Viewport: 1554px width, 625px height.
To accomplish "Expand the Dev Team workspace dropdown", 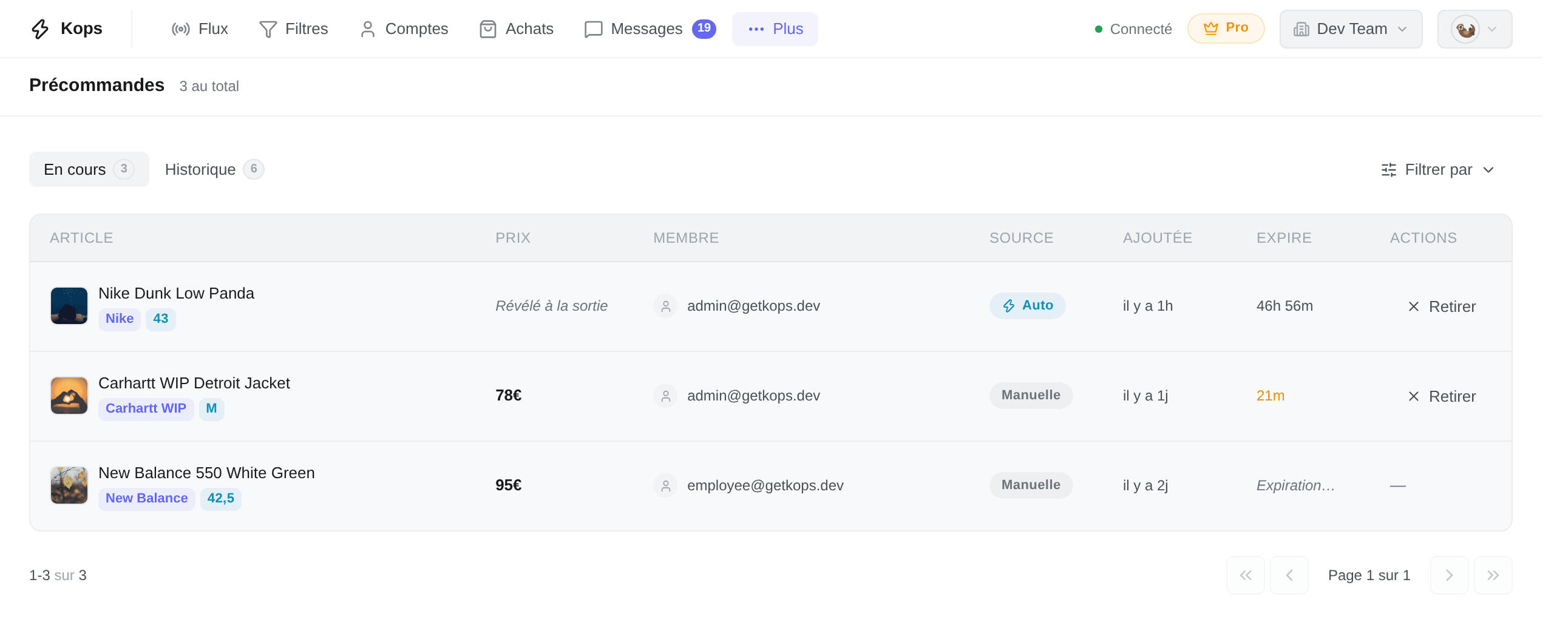I will click(1351, 29).
